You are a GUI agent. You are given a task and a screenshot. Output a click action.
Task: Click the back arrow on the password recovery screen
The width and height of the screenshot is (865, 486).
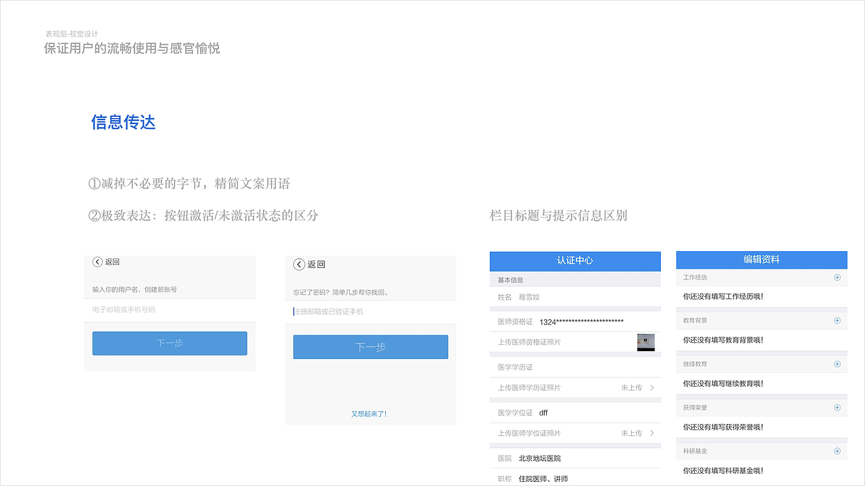tap(299, 265)
